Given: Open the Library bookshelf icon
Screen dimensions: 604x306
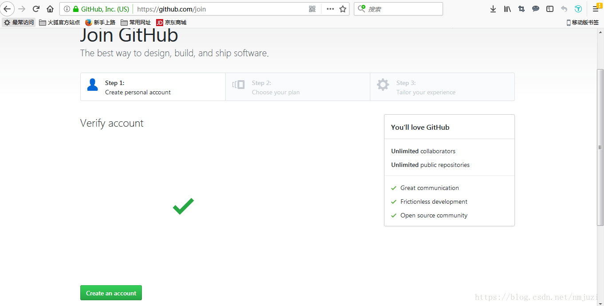Looking at the screenshot, I should (x=507, y=9).
